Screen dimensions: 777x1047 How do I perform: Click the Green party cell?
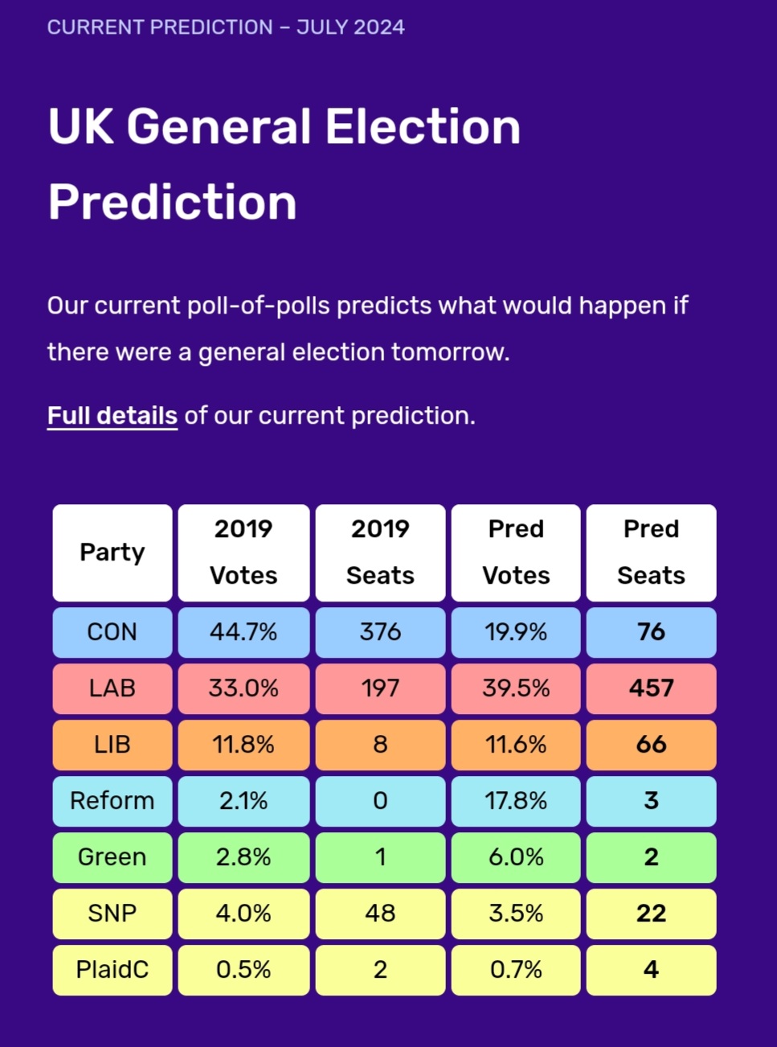tap(112, 857)
